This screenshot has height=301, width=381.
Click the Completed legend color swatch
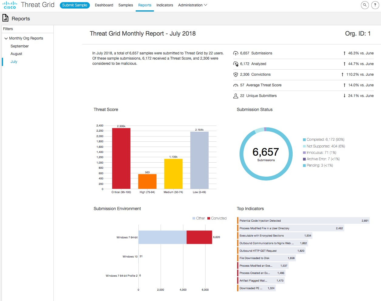304,140
